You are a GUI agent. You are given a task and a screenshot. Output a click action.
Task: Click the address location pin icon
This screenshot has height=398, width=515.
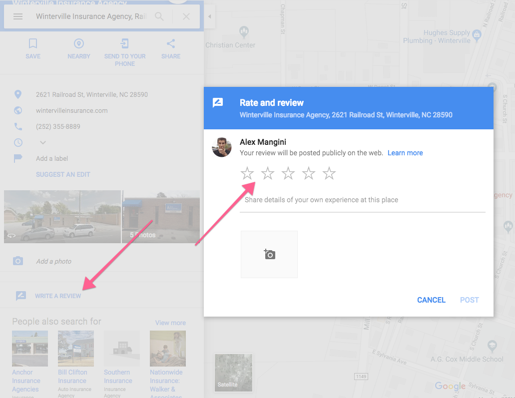tap(18, 94)
